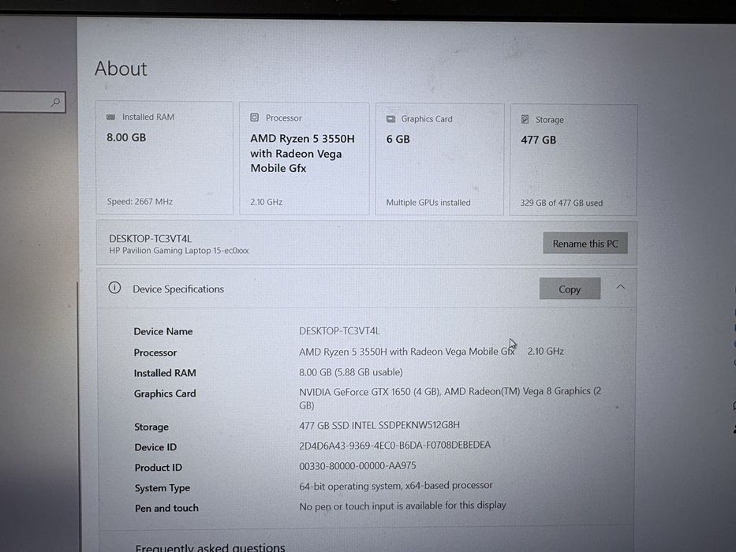736x552 pixels.
Task: Click the Product ID label
Action: coord(159,468)
